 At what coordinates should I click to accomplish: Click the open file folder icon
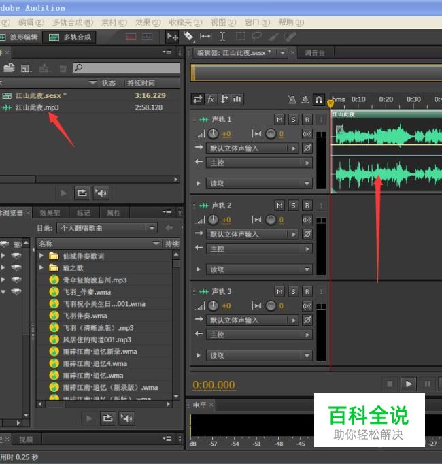[x=9, y=68]
